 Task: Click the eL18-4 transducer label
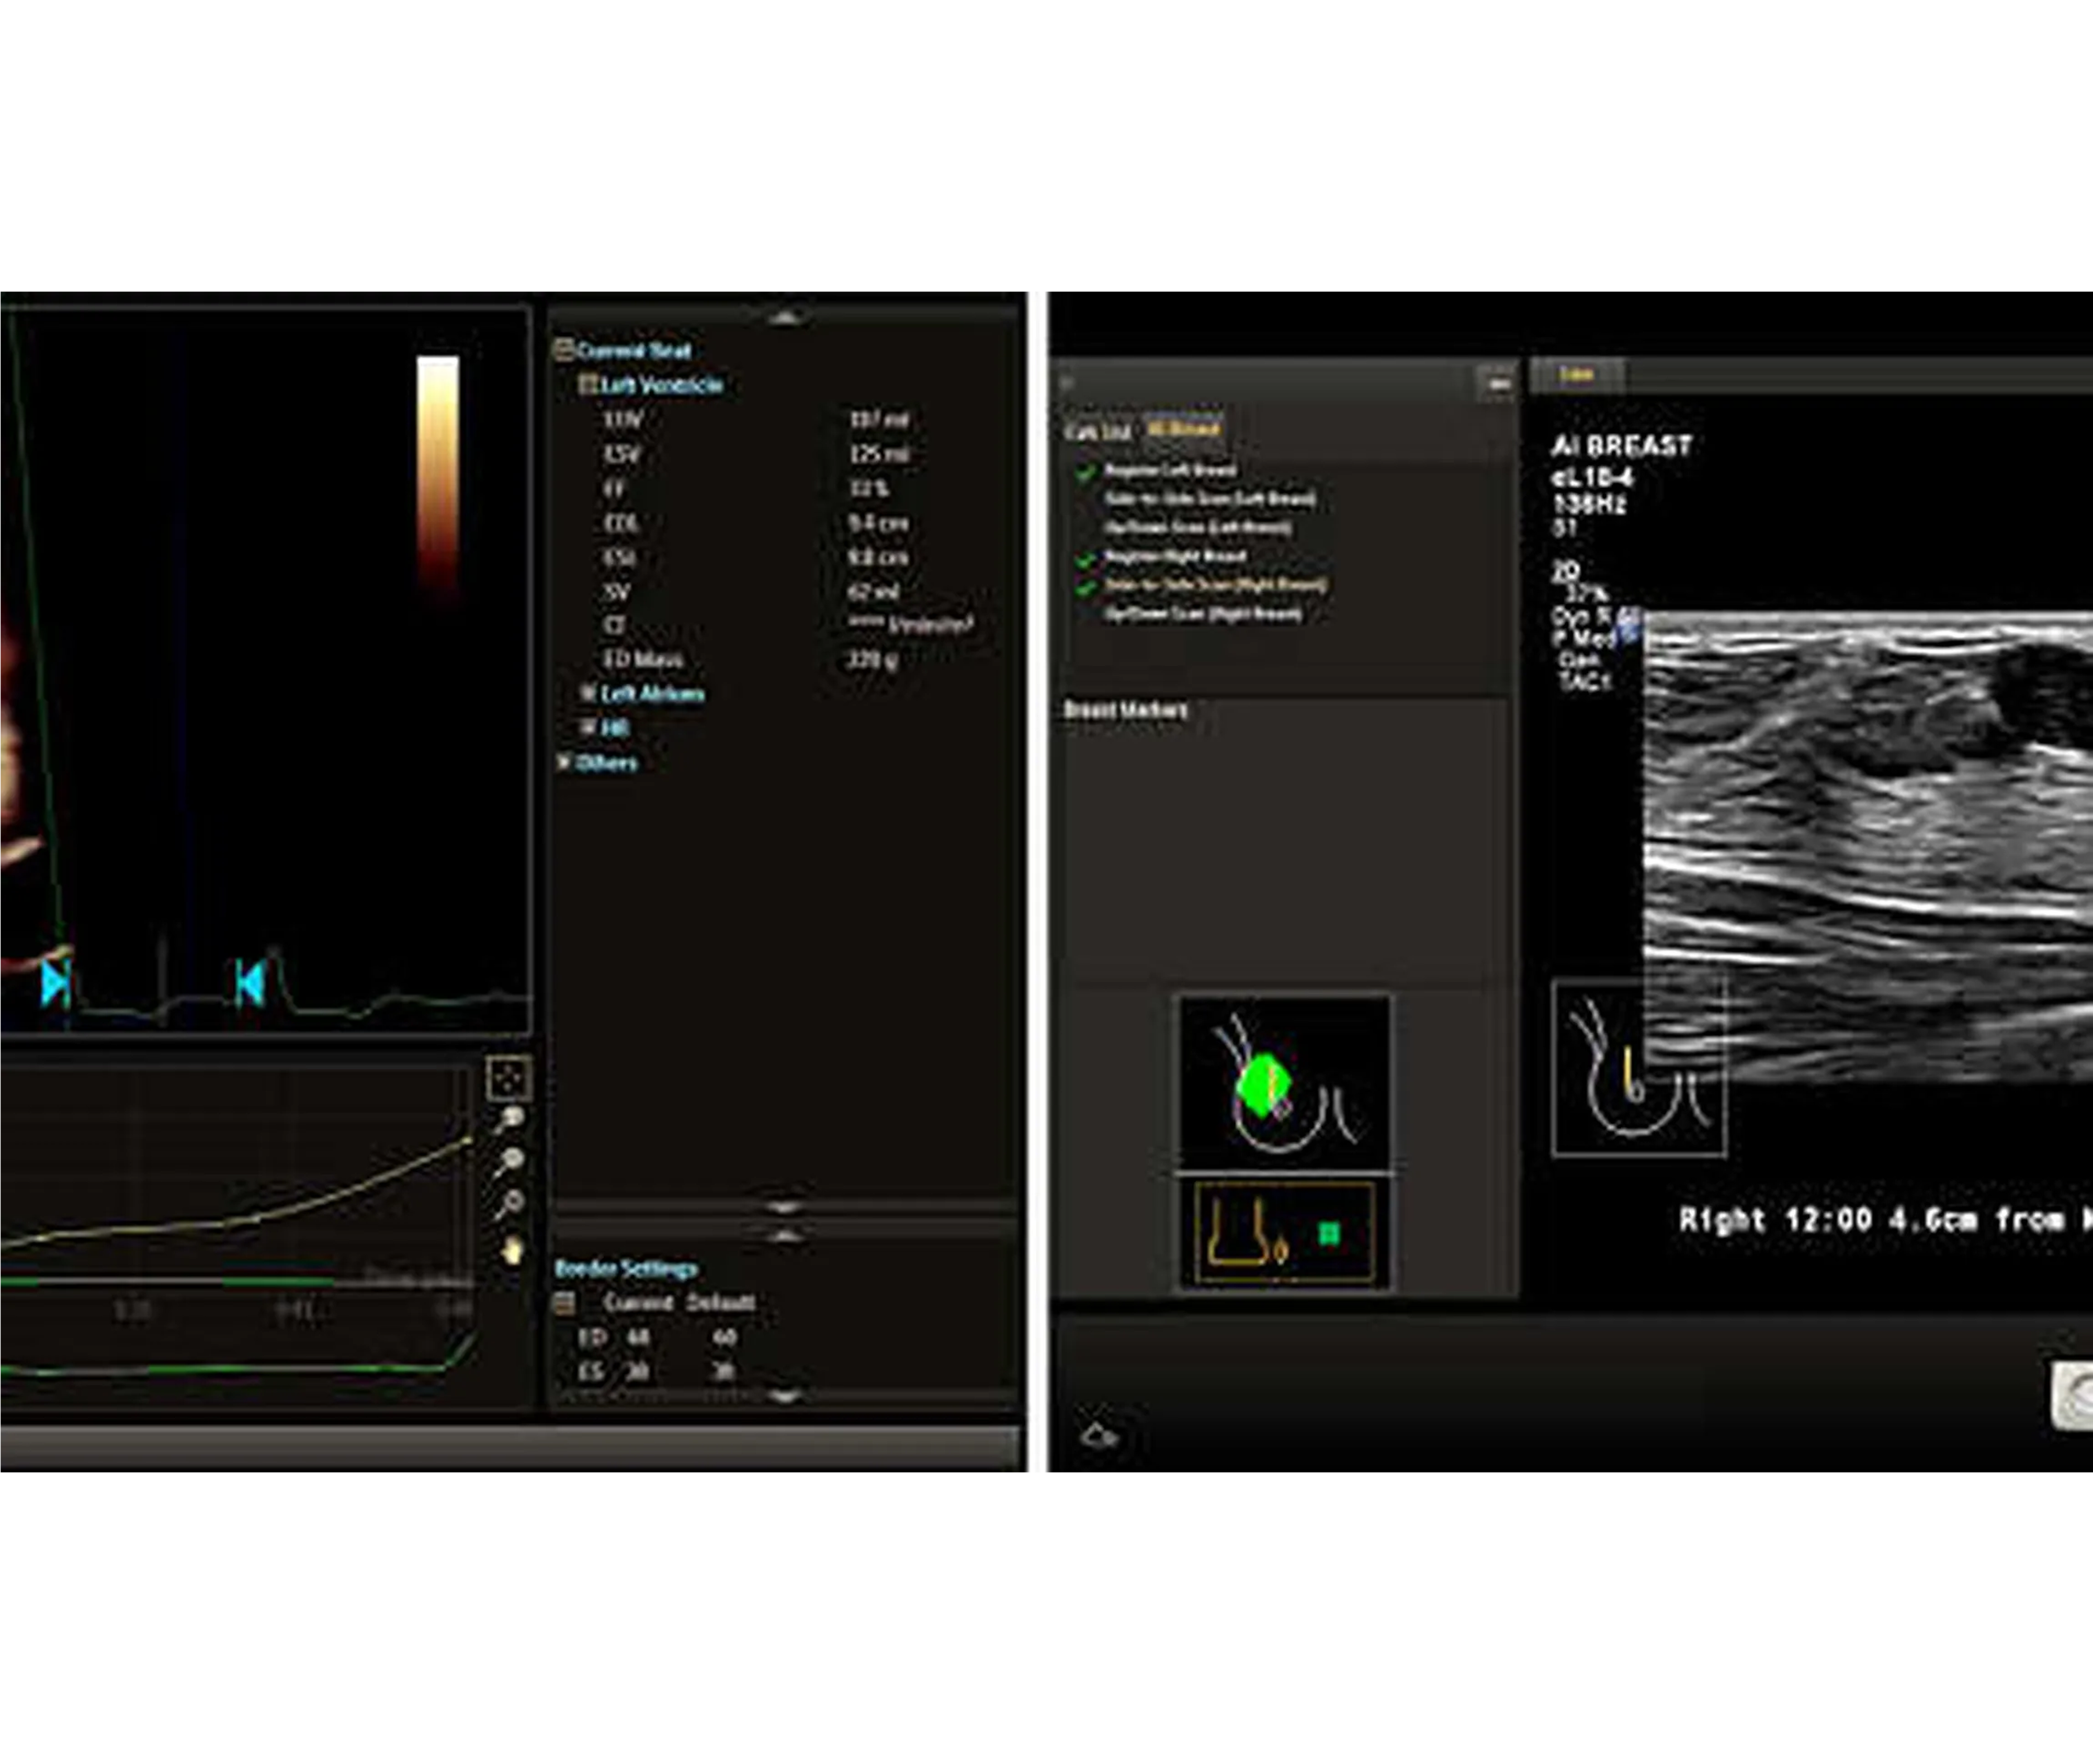(1592, 478)
